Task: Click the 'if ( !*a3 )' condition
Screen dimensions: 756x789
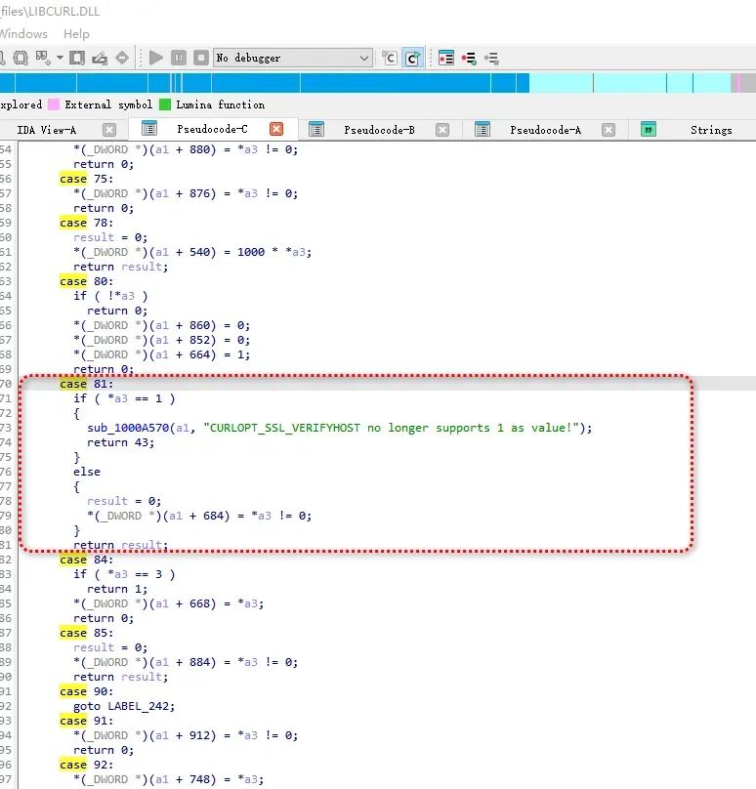Action: pyautogui.click(x=110, y=296)
